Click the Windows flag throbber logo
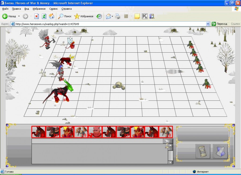Viewport: 241px width, 175px height. 237,9
